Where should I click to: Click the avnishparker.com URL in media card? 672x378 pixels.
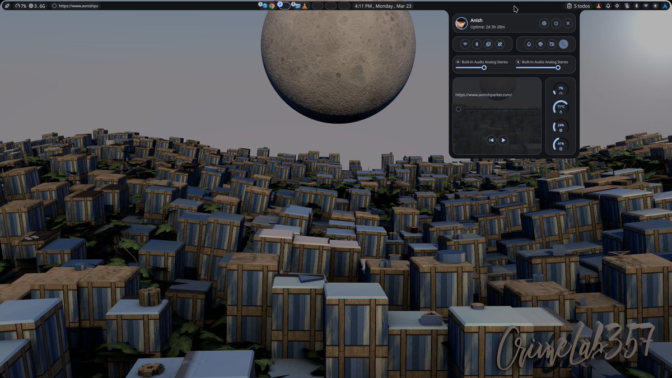click(483, 95)
